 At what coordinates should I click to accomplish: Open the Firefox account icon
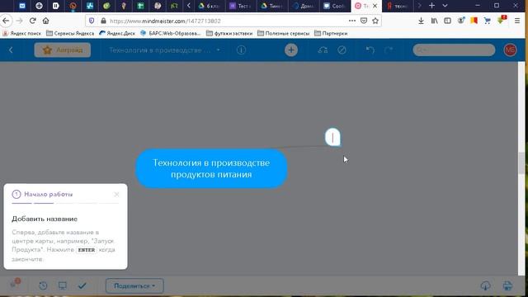click(461, 21)
